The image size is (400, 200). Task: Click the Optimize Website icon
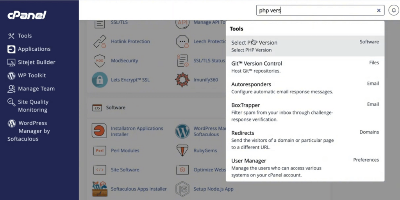pyautogui.click(x=182, y=170)
